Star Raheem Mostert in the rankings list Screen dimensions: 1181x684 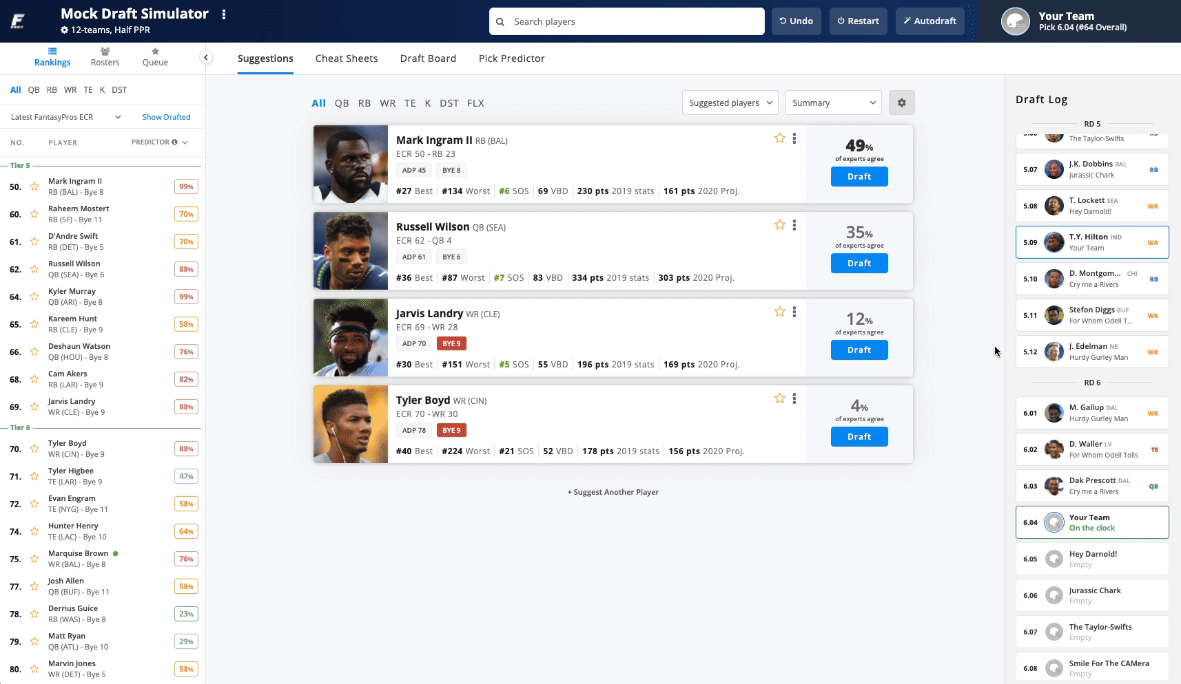click(x=34, y=214)
